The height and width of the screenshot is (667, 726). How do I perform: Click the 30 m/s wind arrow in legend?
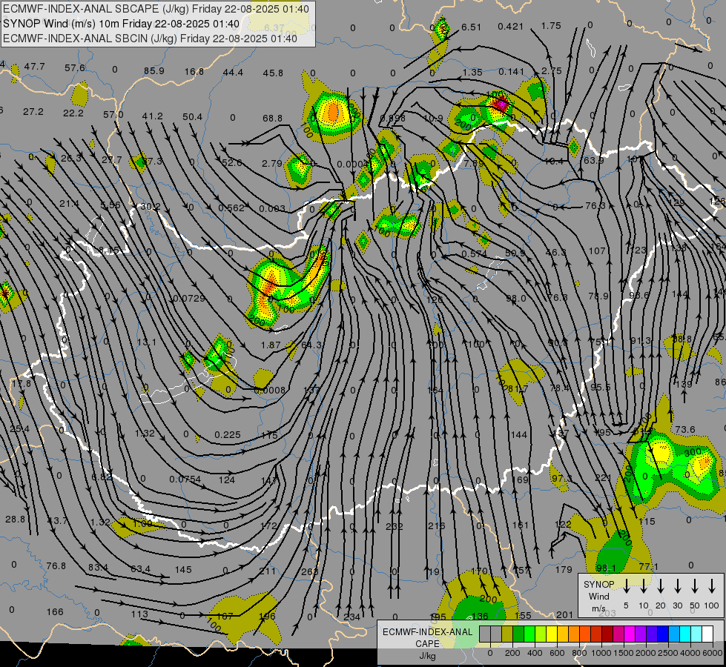point(677,586)
